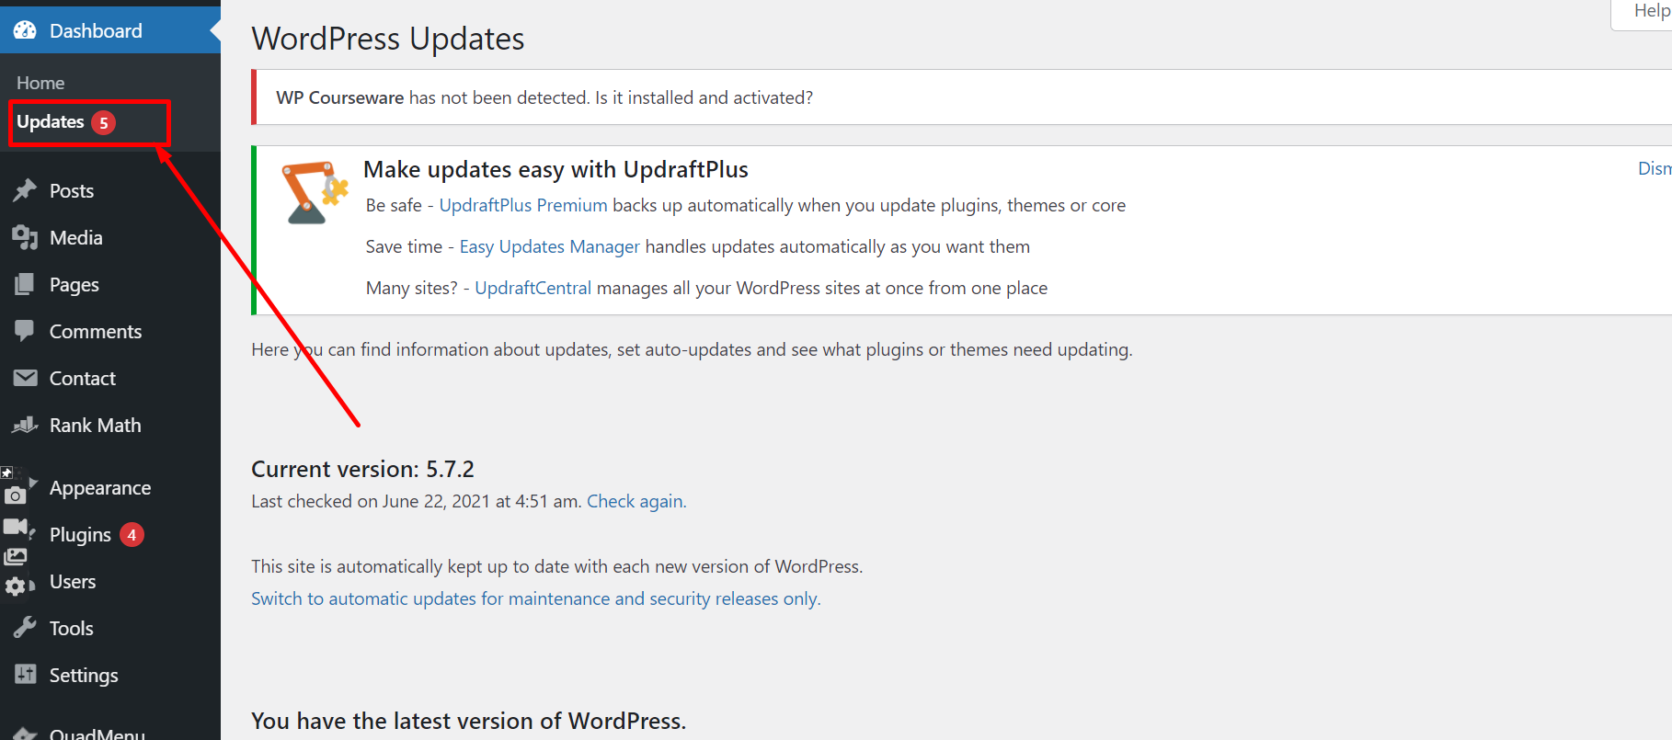Click the Settings sliders icon
This screenshot has height=740, width=1672.
[25, 675]
